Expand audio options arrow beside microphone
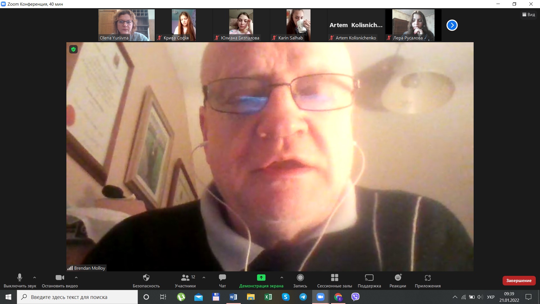540x304 pixels. [35, 278]
